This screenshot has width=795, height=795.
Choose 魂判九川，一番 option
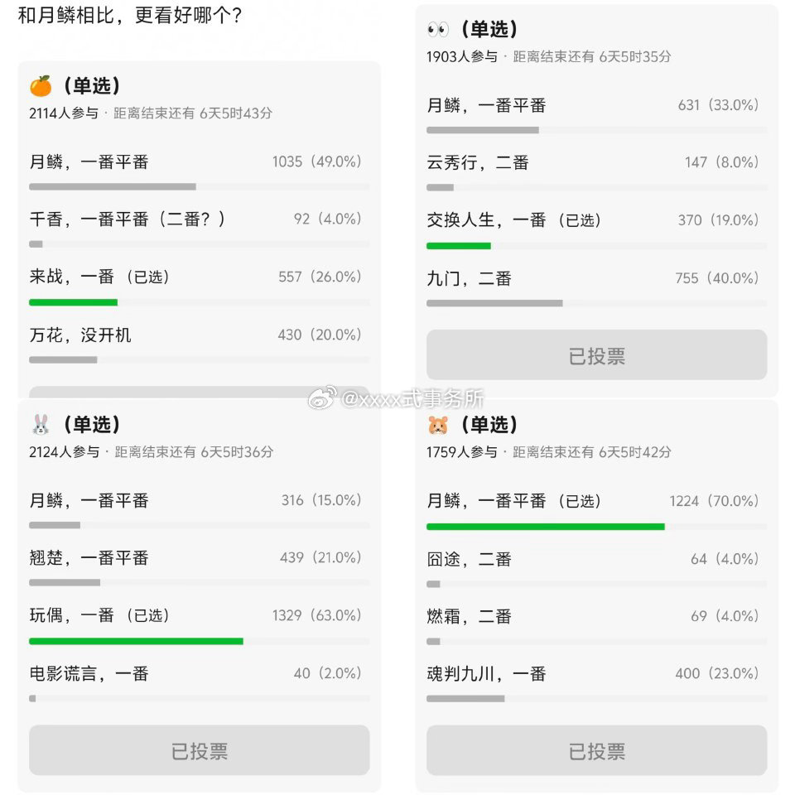tap(486, 674)
